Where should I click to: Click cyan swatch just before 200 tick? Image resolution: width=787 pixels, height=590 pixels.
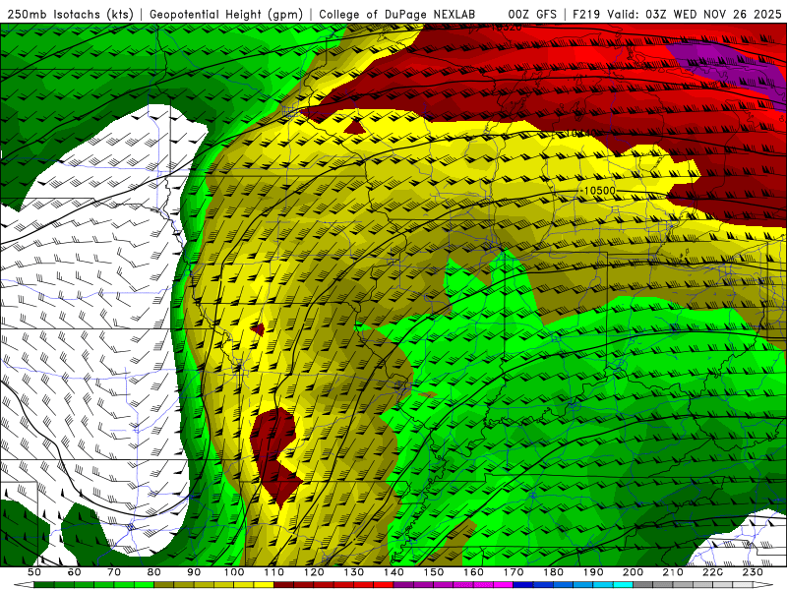pyautogui.click(x=623, y=584)
